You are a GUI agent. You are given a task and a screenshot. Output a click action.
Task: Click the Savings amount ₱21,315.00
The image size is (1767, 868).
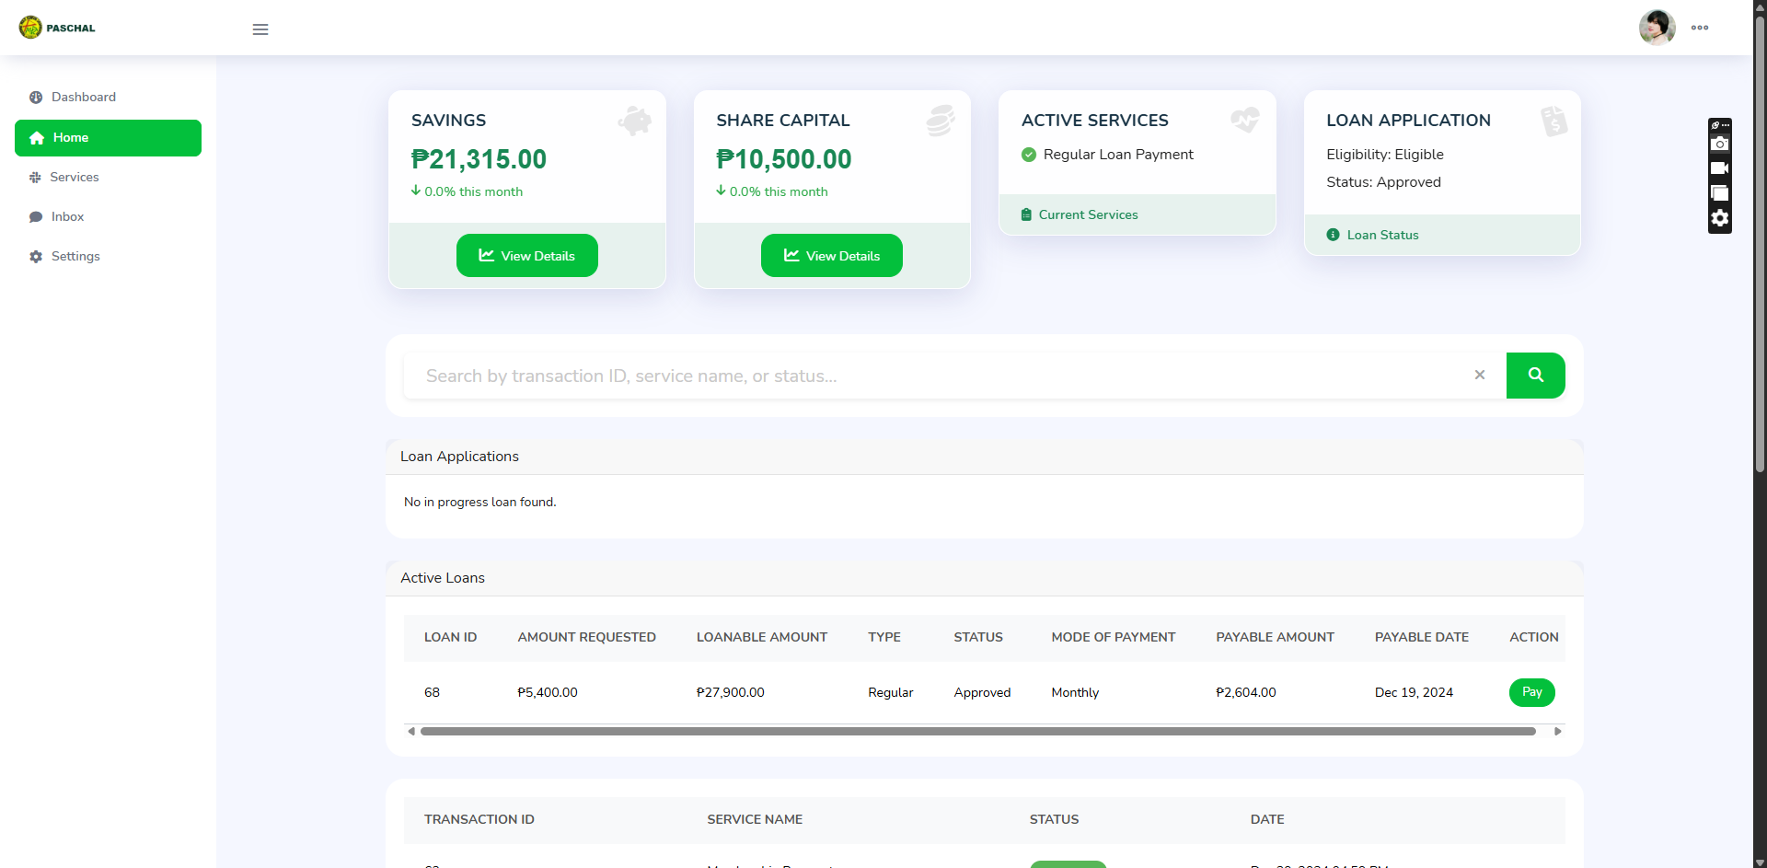(479, 159)
